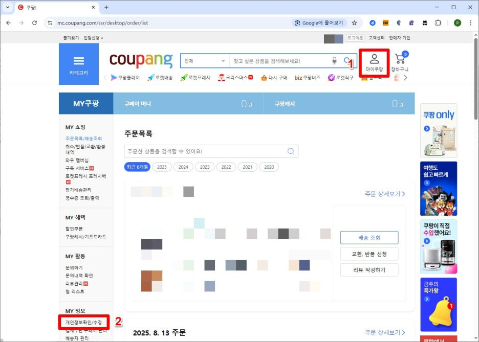Select the 2023 year filter
The image size is (479, 342).
205,167
